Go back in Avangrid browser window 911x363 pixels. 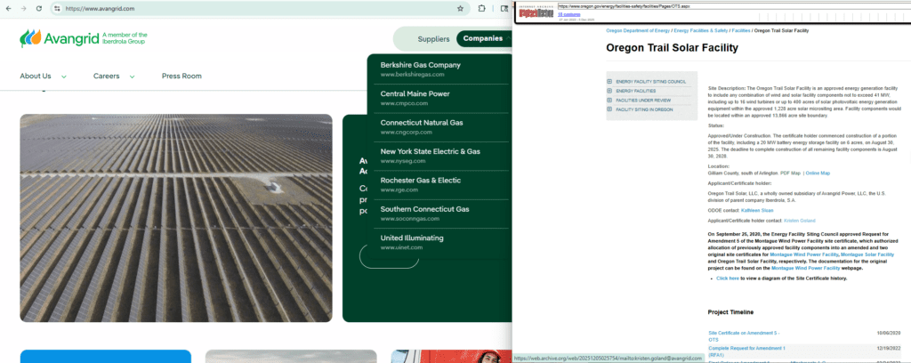(x=8, y=9)
